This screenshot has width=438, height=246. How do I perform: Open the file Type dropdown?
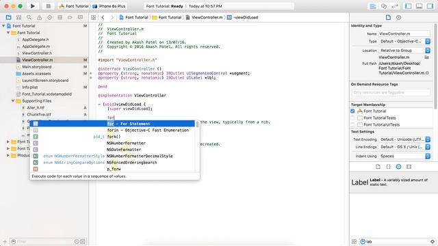(x=404, y=41)
